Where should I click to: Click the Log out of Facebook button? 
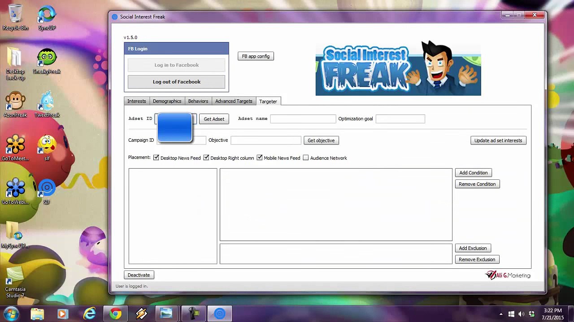pos(177,82)
